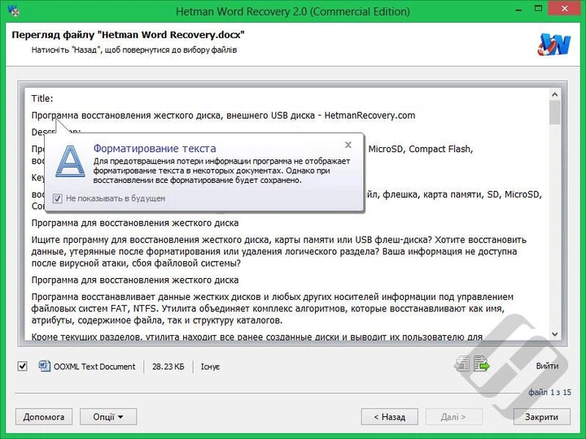Click the paragraph starting 'Ищите программу для восстановления'

click(279, 251)
